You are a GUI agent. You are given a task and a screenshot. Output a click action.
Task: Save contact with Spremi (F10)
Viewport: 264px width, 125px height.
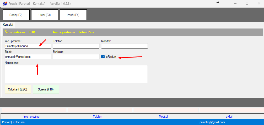[46, 89]
